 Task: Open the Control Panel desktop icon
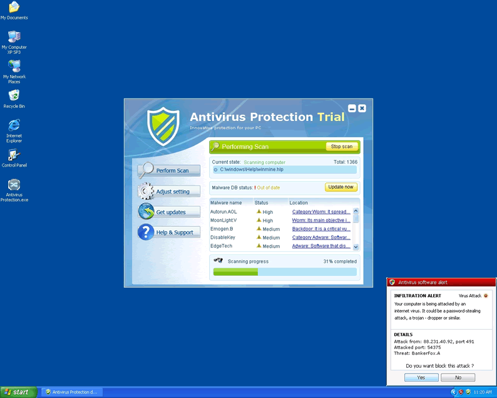[14, 155]
